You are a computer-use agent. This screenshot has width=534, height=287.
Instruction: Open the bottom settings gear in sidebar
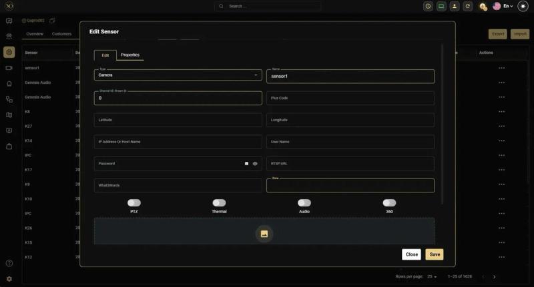tap(9, 279)
